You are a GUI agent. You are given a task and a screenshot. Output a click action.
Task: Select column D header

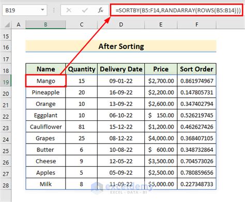121,25
